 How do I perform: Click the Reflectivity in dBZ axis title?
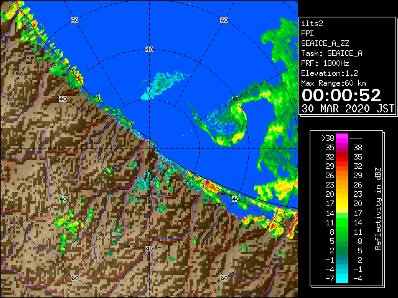tap(377, 209)
